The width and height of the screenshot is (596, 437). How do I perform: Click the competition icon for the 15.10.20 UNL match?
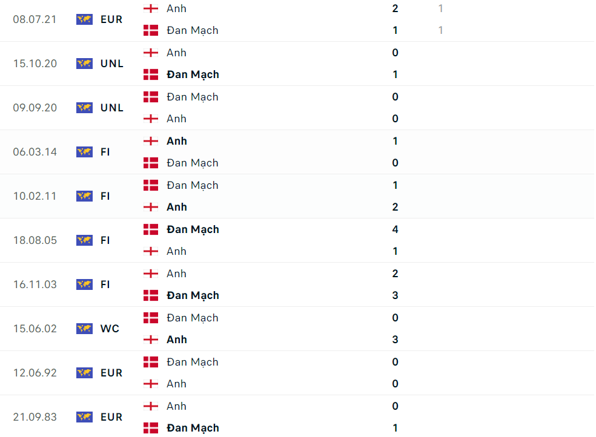[x=84, y=64]
